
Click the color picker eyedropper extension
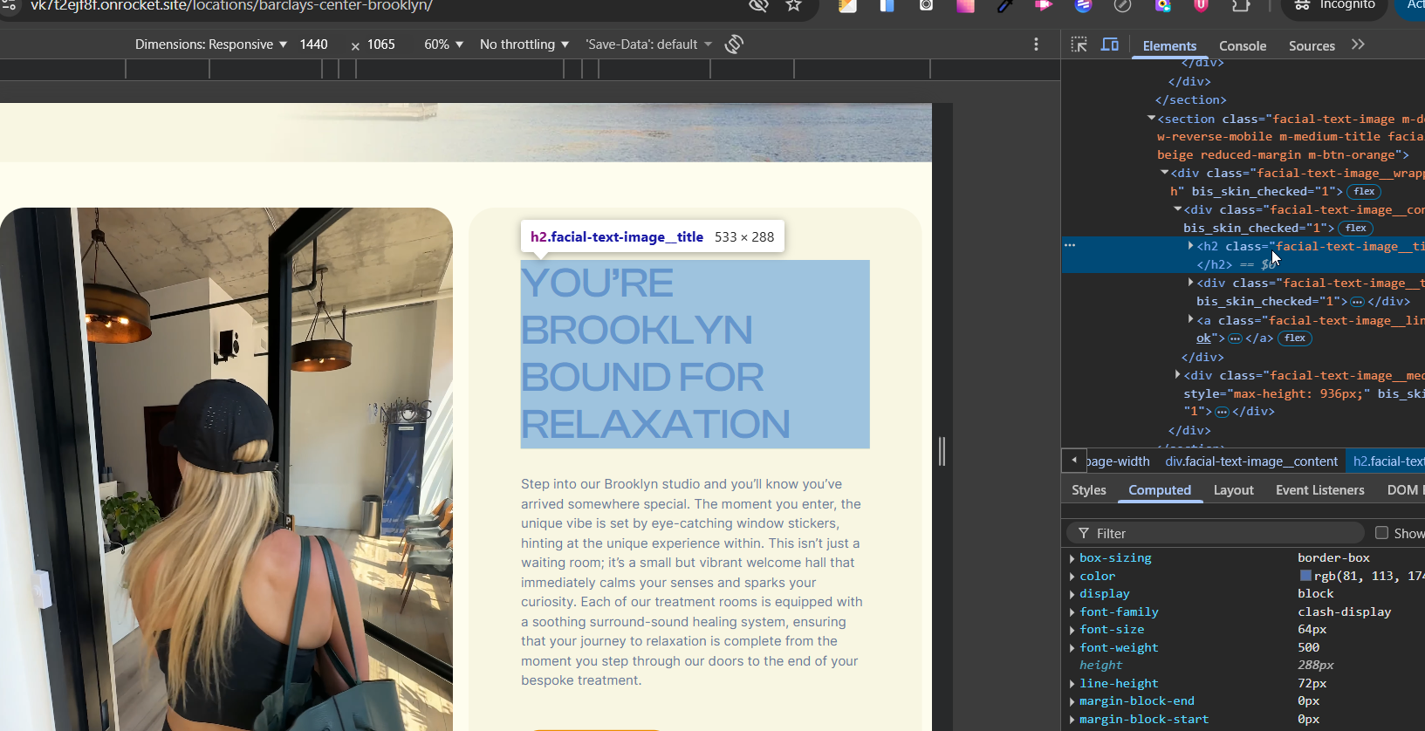(1005, 5)
